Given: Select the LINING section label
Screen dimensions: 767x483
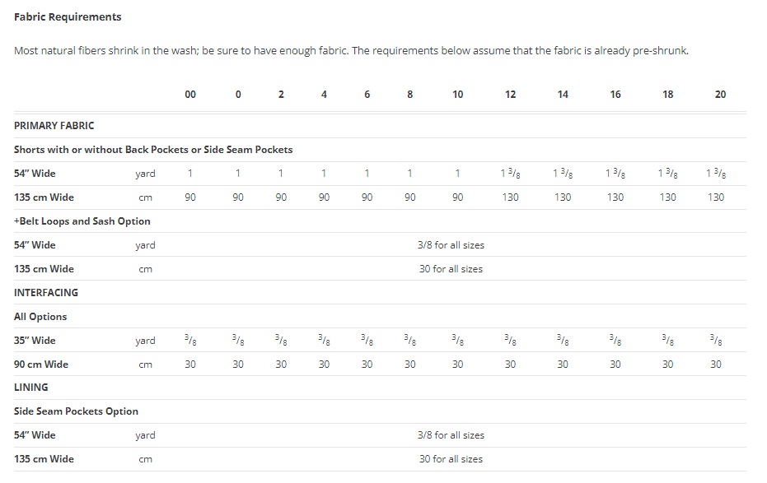Looking at the screenshot, I should pyautogui.click(x=31, y=388).
